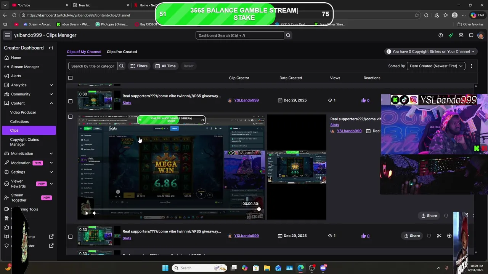
Task: Bookmark page with the star icon
Action: (417, 15)
